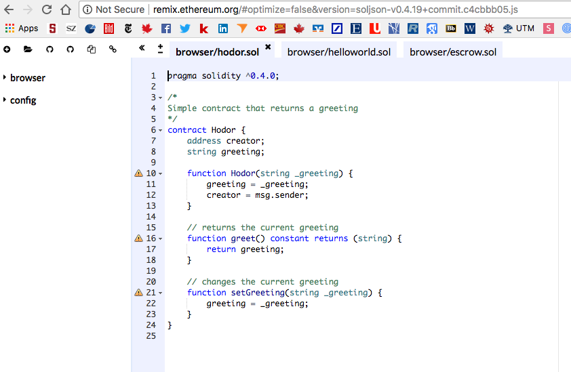571x372 pixels.
Task: Open the dark blue E bookmark
Action: [356, 28]
